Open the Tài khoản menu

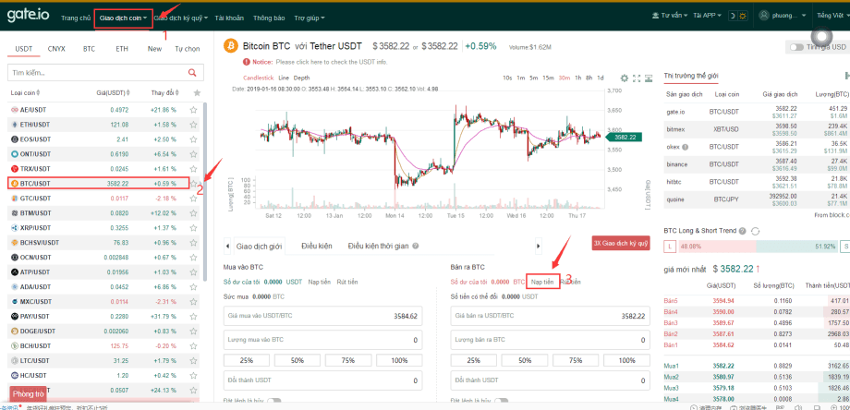229,18
